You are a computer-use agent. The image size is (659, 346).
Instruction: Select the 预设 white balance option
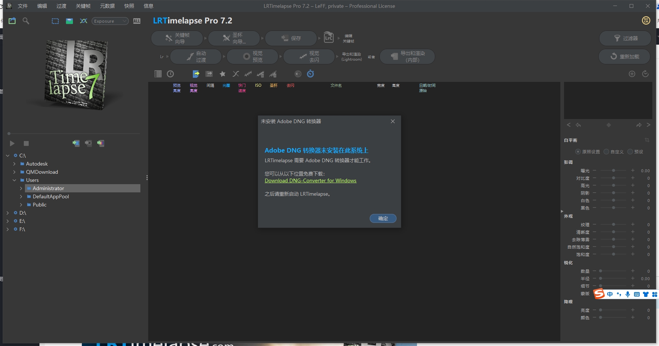click(630, 152)
